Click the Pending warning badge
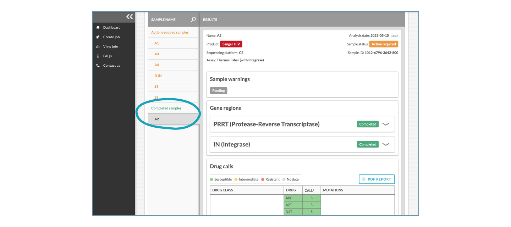Image resolution: width=511 pixels, height=227 pixels. [x=219, y=90]
